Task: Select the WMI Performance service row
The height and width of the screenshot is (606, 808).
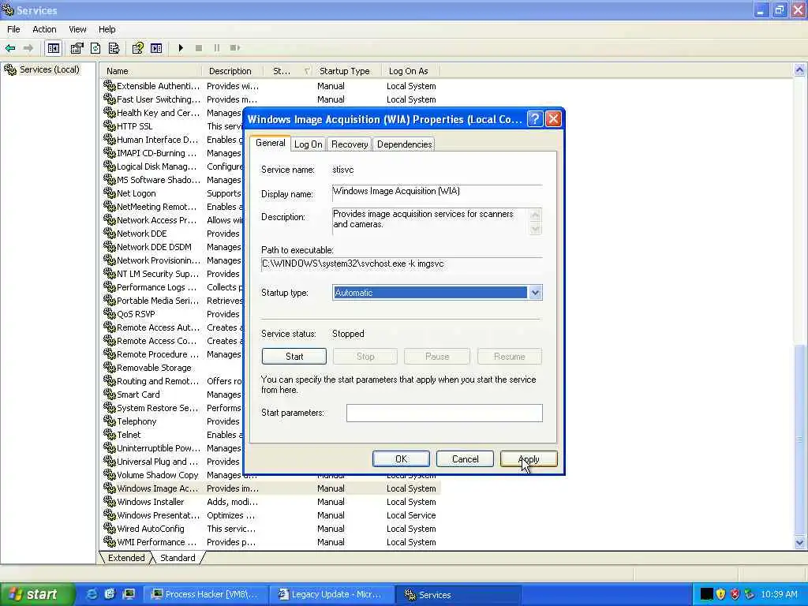Action: (271, 541)
